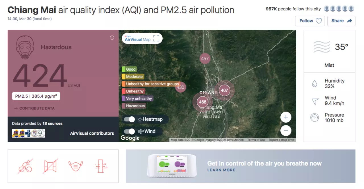Select the 457 station marker on the map
Image resolution: width=364 pixels, height=189 pixels.
(205, 59)
